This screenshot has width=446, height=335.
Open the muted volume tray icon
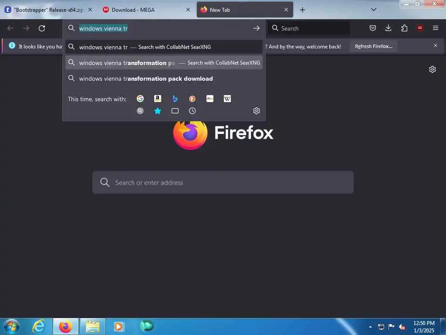click(x=402, y=327)
